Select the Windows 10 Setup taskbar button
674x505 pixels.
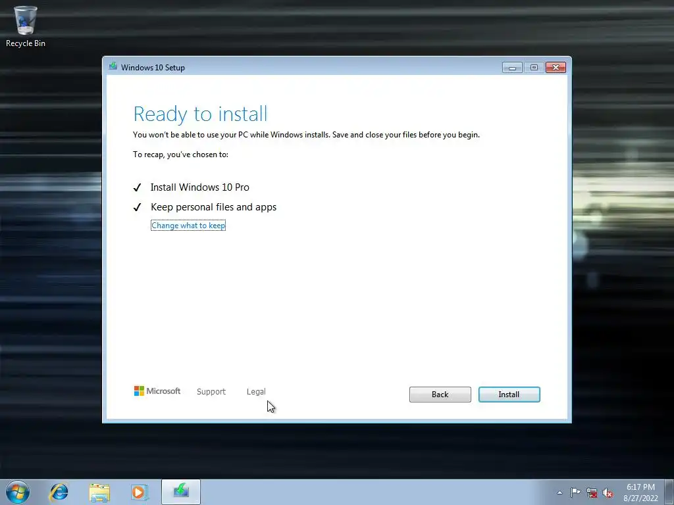(x=181, y=492)
